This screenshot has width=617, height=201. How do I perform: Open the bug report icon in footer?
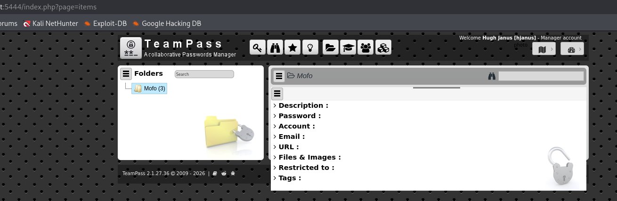click(233, 173)
